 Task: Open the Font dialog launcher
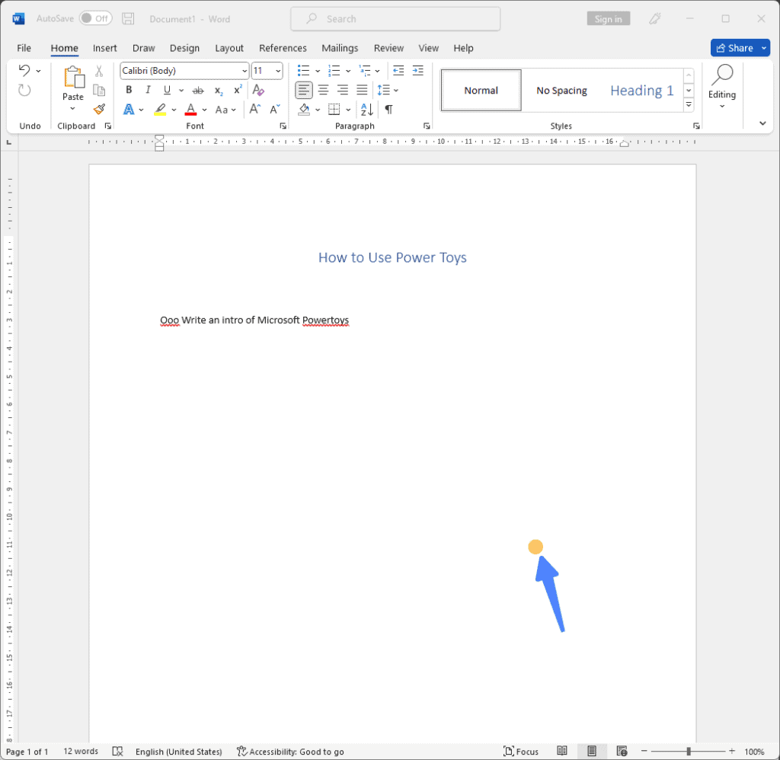[283, 126]
